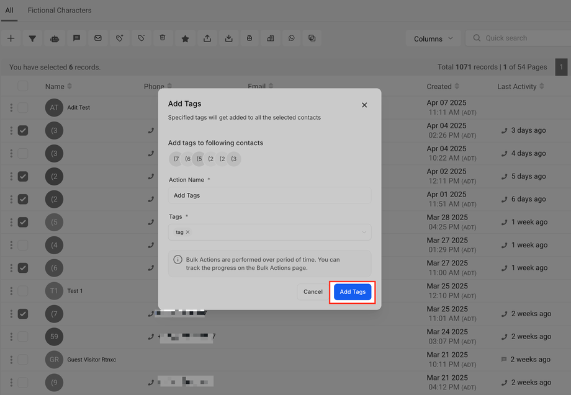Viewport: 571px width, 395px height.
Task: Remove the 'tag' chip with its x
Action: pos(188,232)
